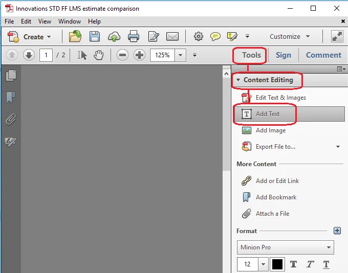This screenshot has width=348, height=273.
Task: Send file by email envelope icon
Action: [172, 36]
